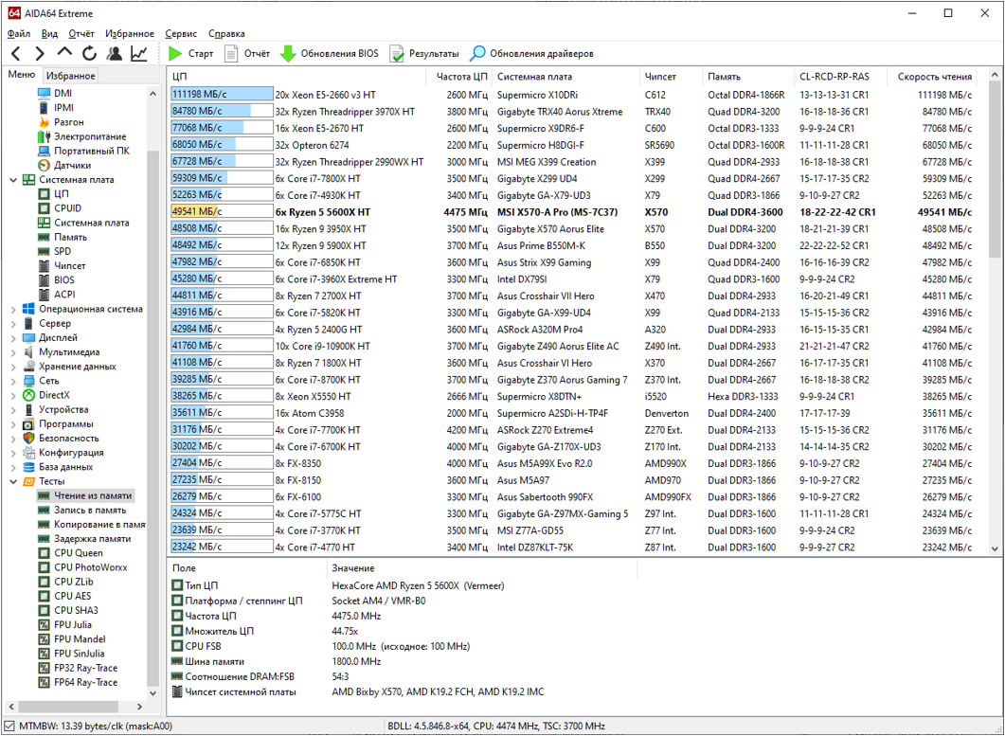Viewport: 1005px width, 736px height.
Task: Collapse the Тесты tree node
Action: (x=13, y=481)
